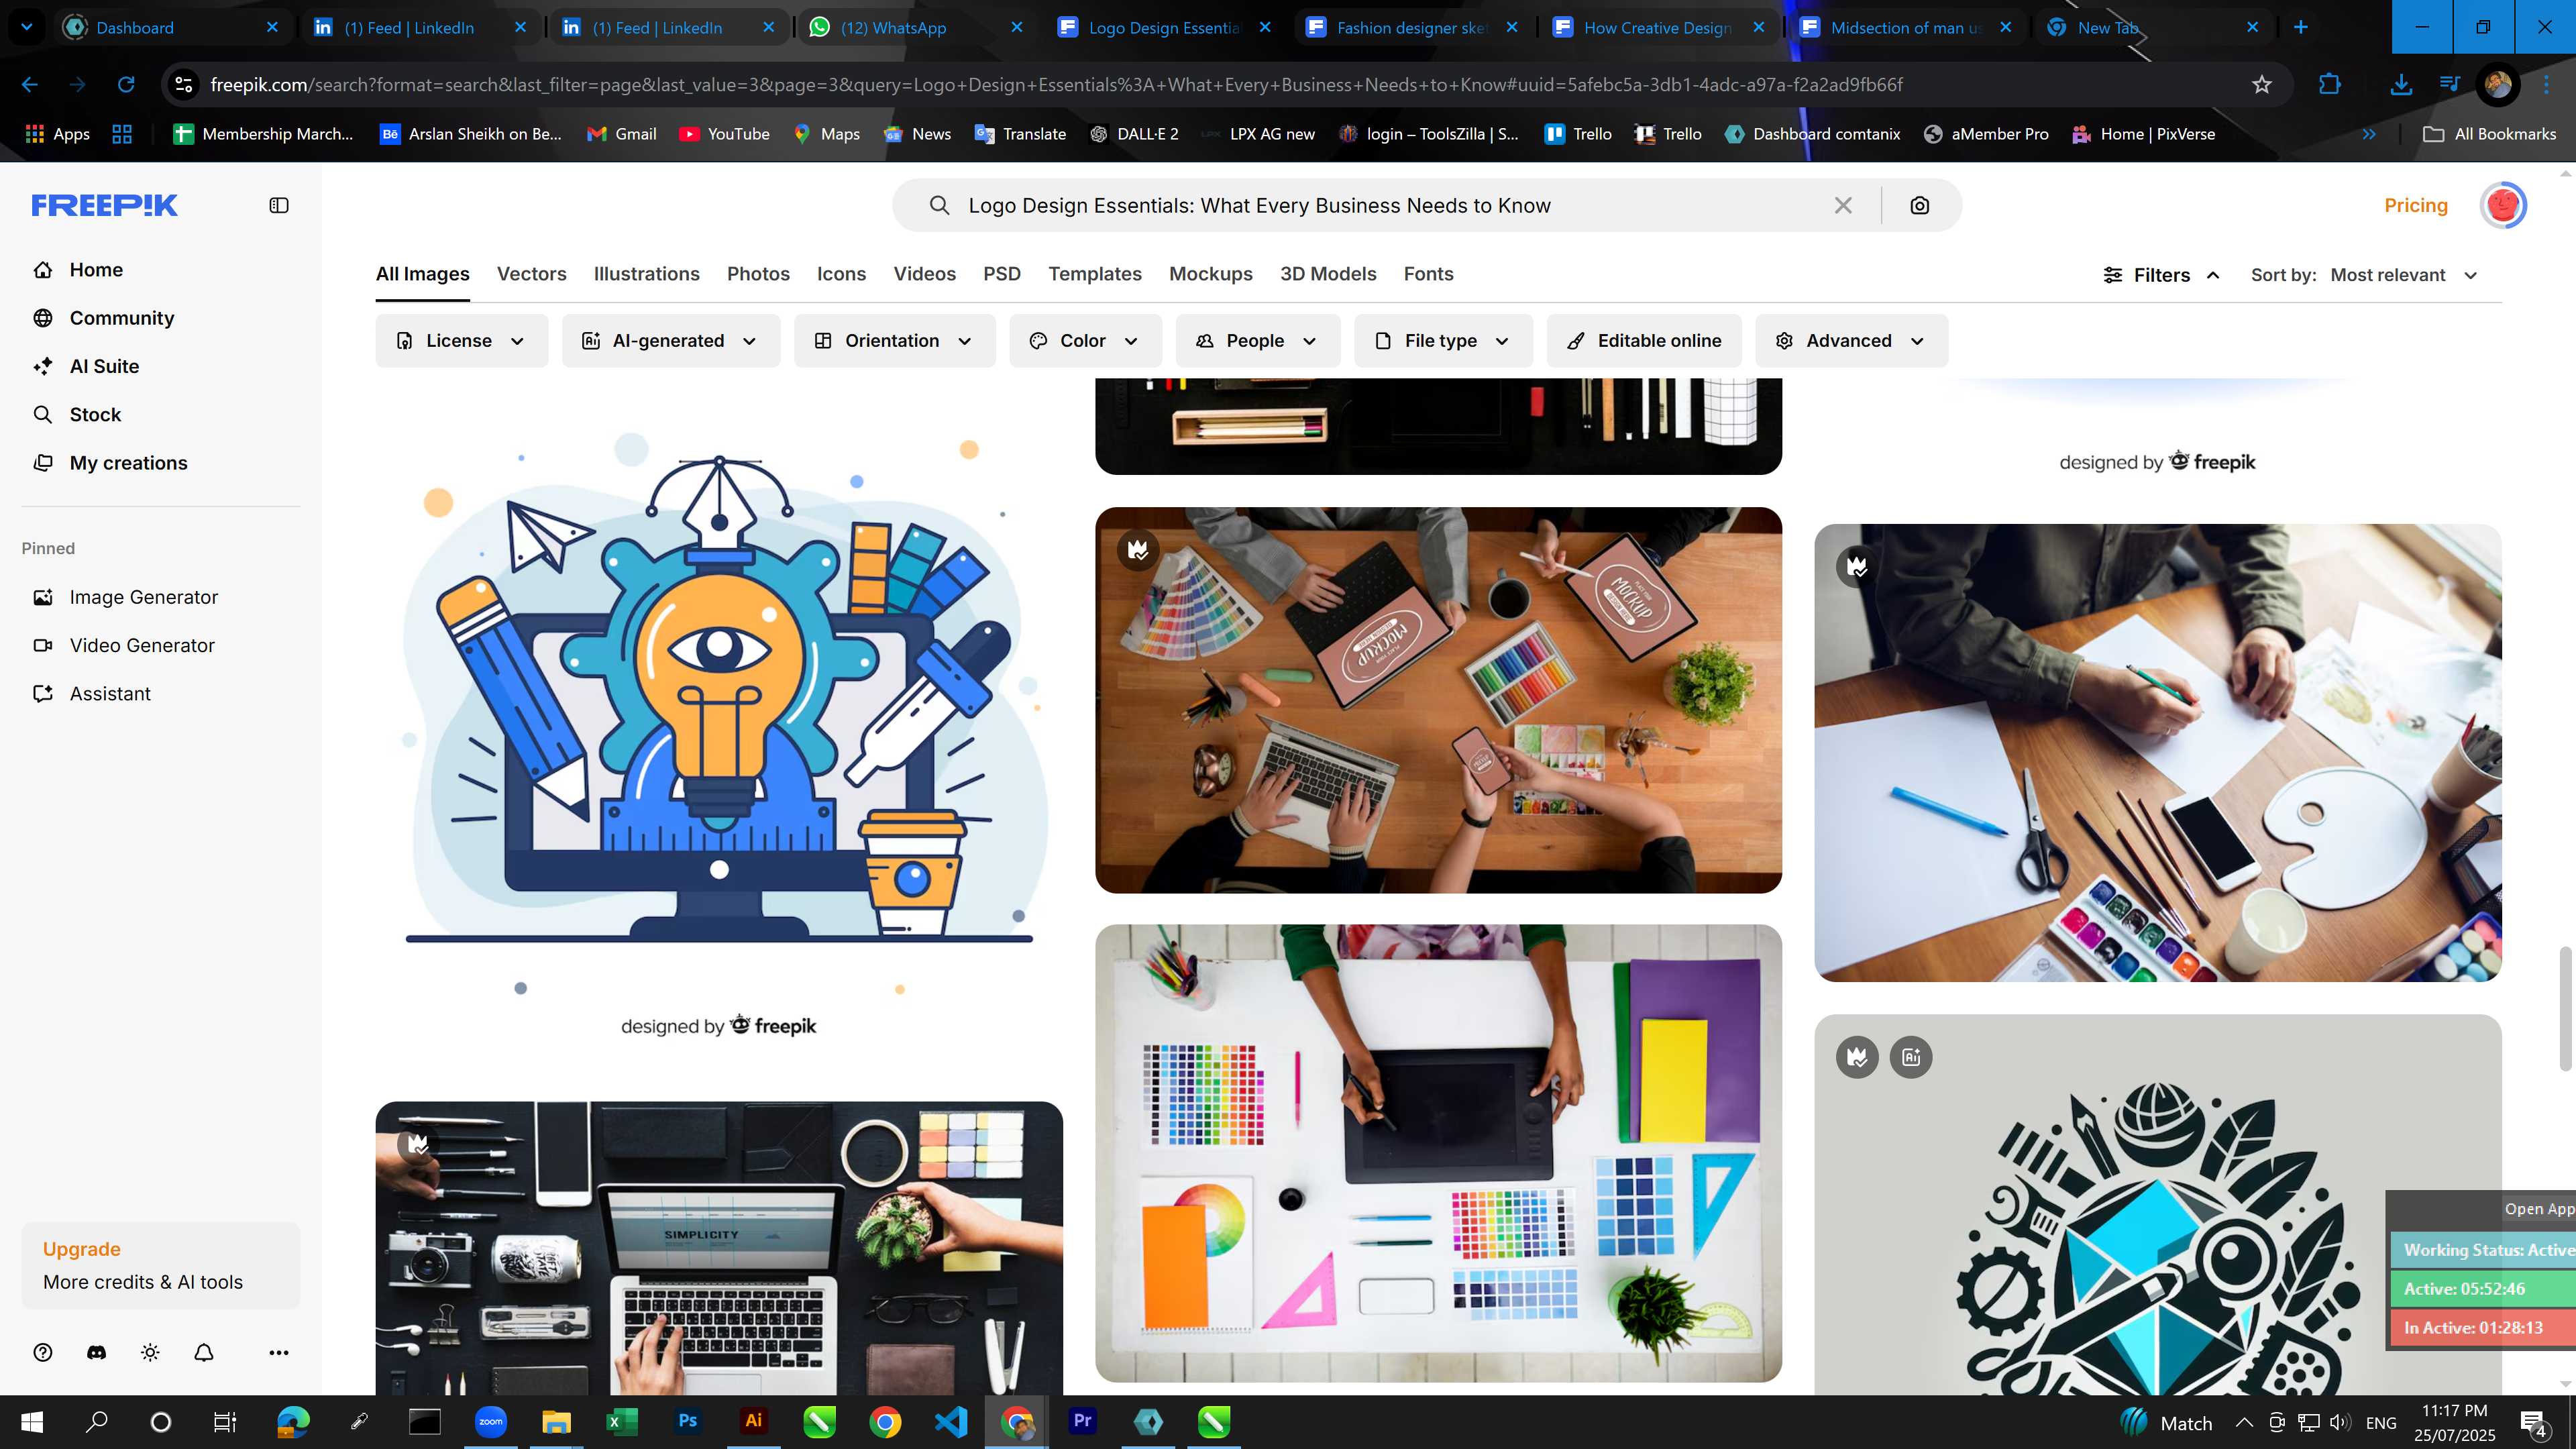Expand the Color filter dropdown
Image resolution: width=2576 pixels, height=1449 pixels.
pyautogui.click(x=1085, y=341)
